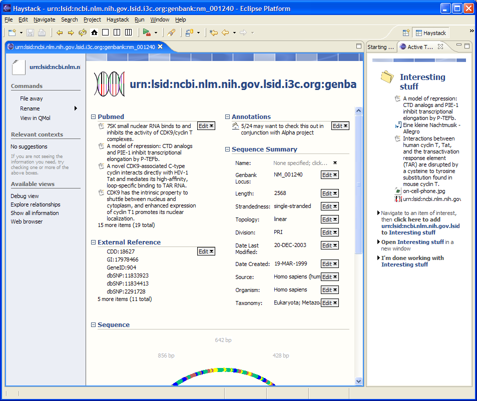
Task: Click the Open Perspective icon
Action: click(406, 33)
